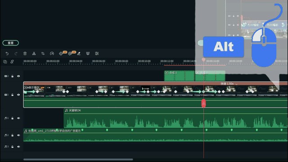This screenshot has height=162, width=288.
Task: Click the playhead handle on the time ruler
Action: pos(203,60)
